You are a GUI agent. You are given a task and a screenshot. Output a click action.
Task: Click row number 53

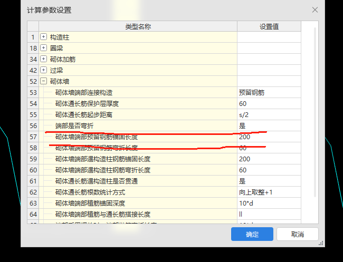coord(33,92)
